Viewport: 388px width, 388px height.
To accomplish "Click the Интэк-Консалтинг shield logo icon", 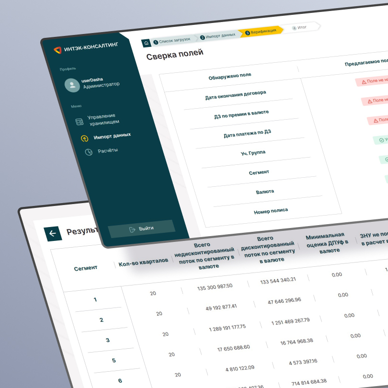I will tap(57, 50).
